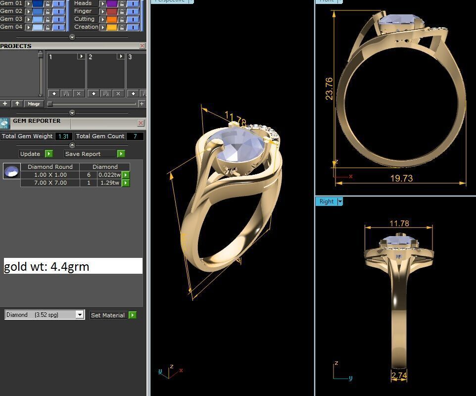Image resolution: width=476 pixels, height=396 pixels.
Task: Load project slot 3 with up arrow
Action: pos(133,94)
